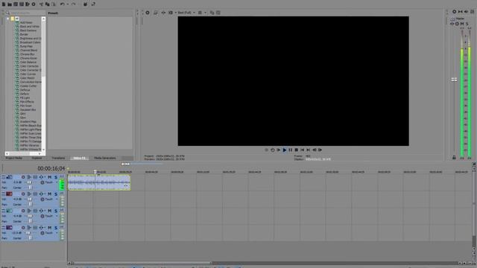This screenshot has height=268, width=477.
Task: Select the audio clip on the timeline
Action: coord(99,182)
